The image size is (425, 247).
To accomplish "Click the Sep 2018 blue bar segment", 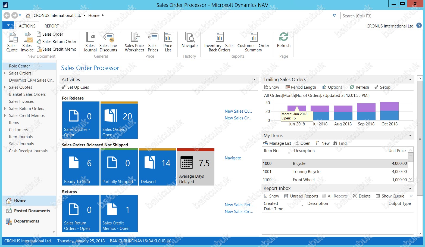I will pyautogui.click(x=366, y=116).
